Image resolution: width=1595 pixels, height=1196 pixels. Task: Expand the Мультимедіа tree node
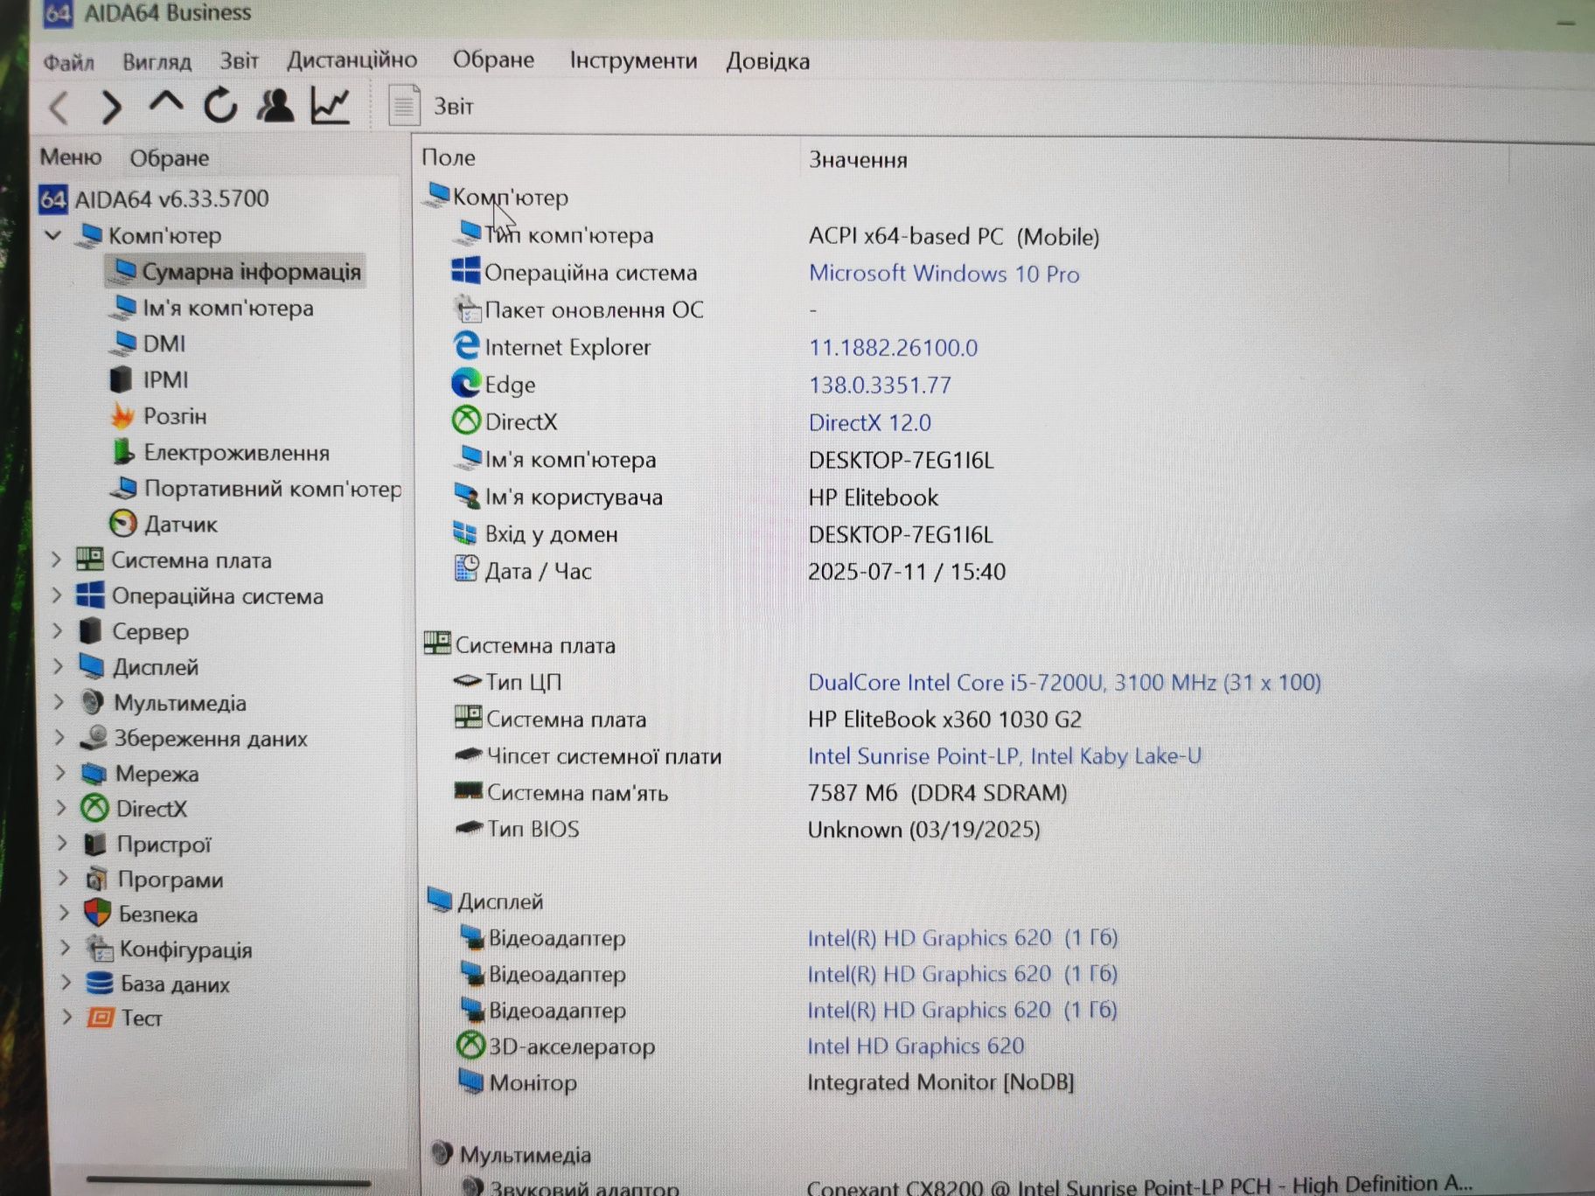[x=59, y=703]
